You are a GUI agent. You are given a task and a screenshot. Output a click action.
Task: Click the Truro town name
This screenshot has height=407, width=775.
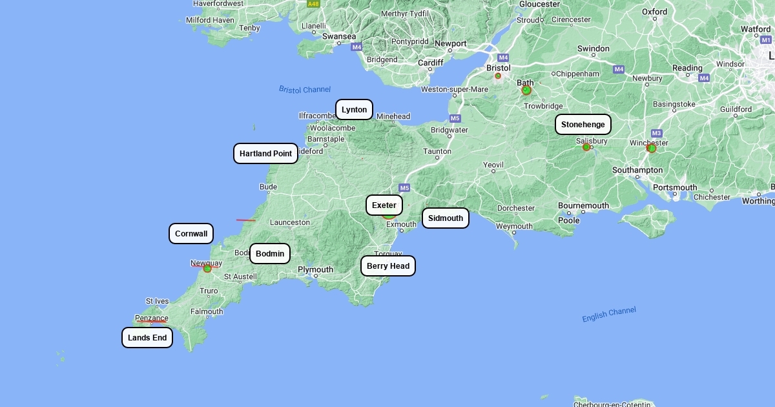209,291
